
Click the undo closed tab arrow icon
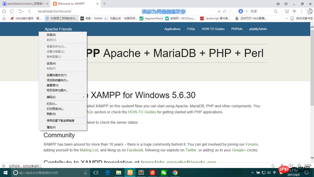(x=20, y=11)
